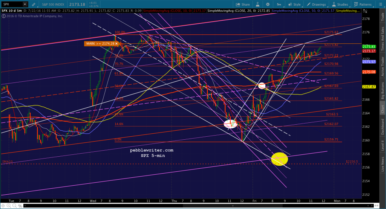Click the zoom out magnifier icon
Image resolution: width=386 pixels, height=209 pixels.
[x=14, y=206]
